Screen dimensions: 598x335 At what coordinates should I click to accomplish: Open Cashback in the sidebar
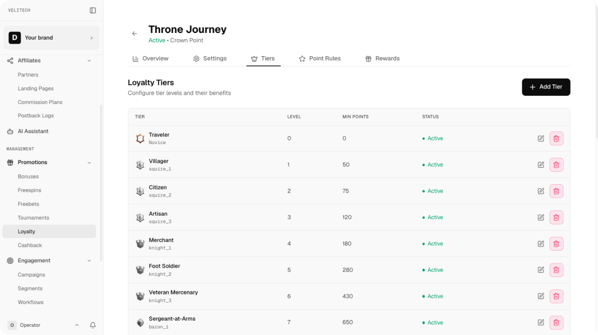30,245
